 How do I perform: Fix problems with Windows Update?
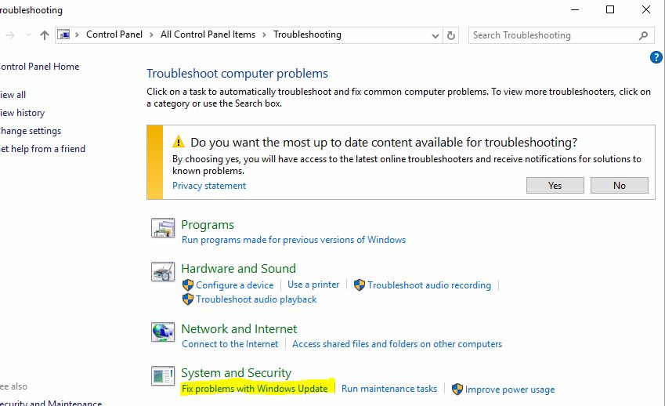click(255, 389)
